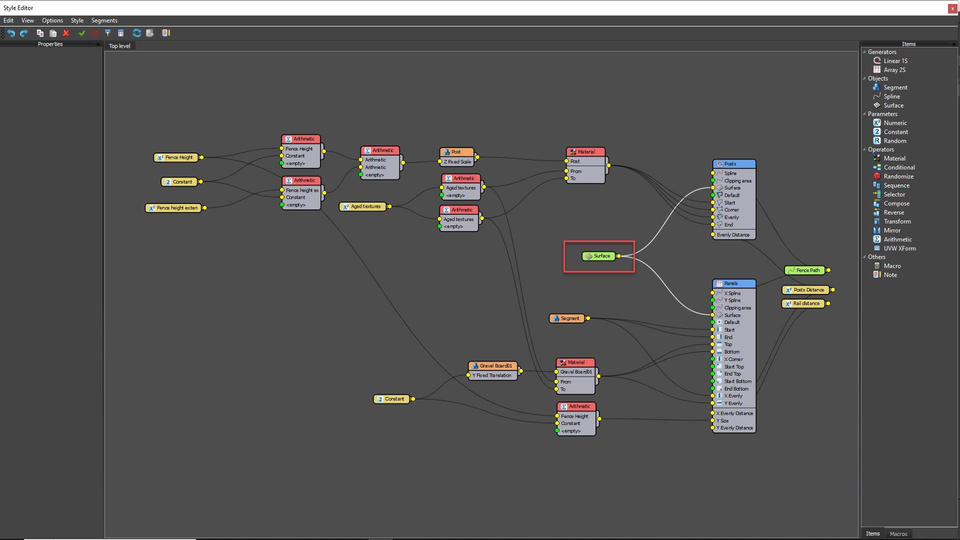Choose the Note item under Others
Viewport: 960px width, 540px height.
tap(890, 275)
